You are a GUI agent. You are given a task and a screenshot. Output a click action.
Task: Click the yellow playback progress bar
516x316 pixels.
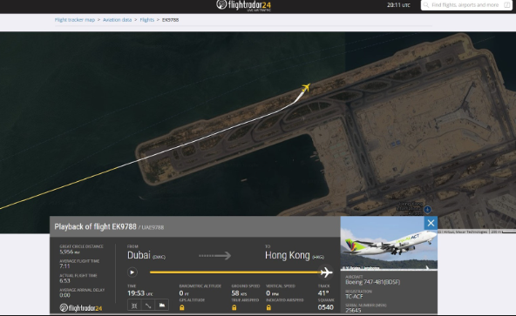click(x=235, y=272)
